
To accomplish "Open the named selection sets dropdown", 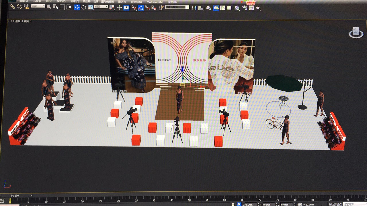I will coord(177,7).
